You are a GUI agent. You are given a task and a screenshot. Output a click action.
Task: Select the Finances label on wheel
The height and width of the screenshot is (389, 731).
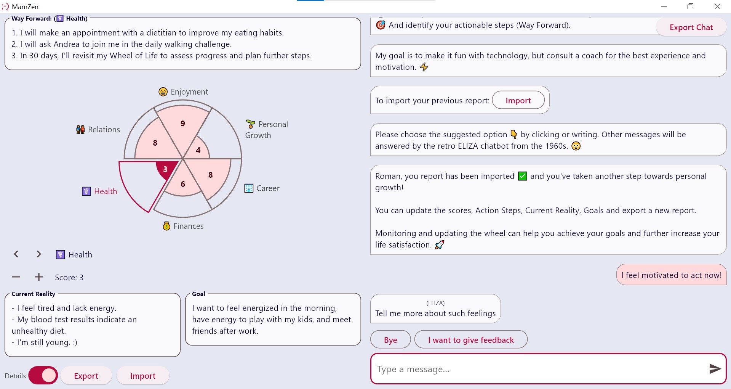[183, 226]
